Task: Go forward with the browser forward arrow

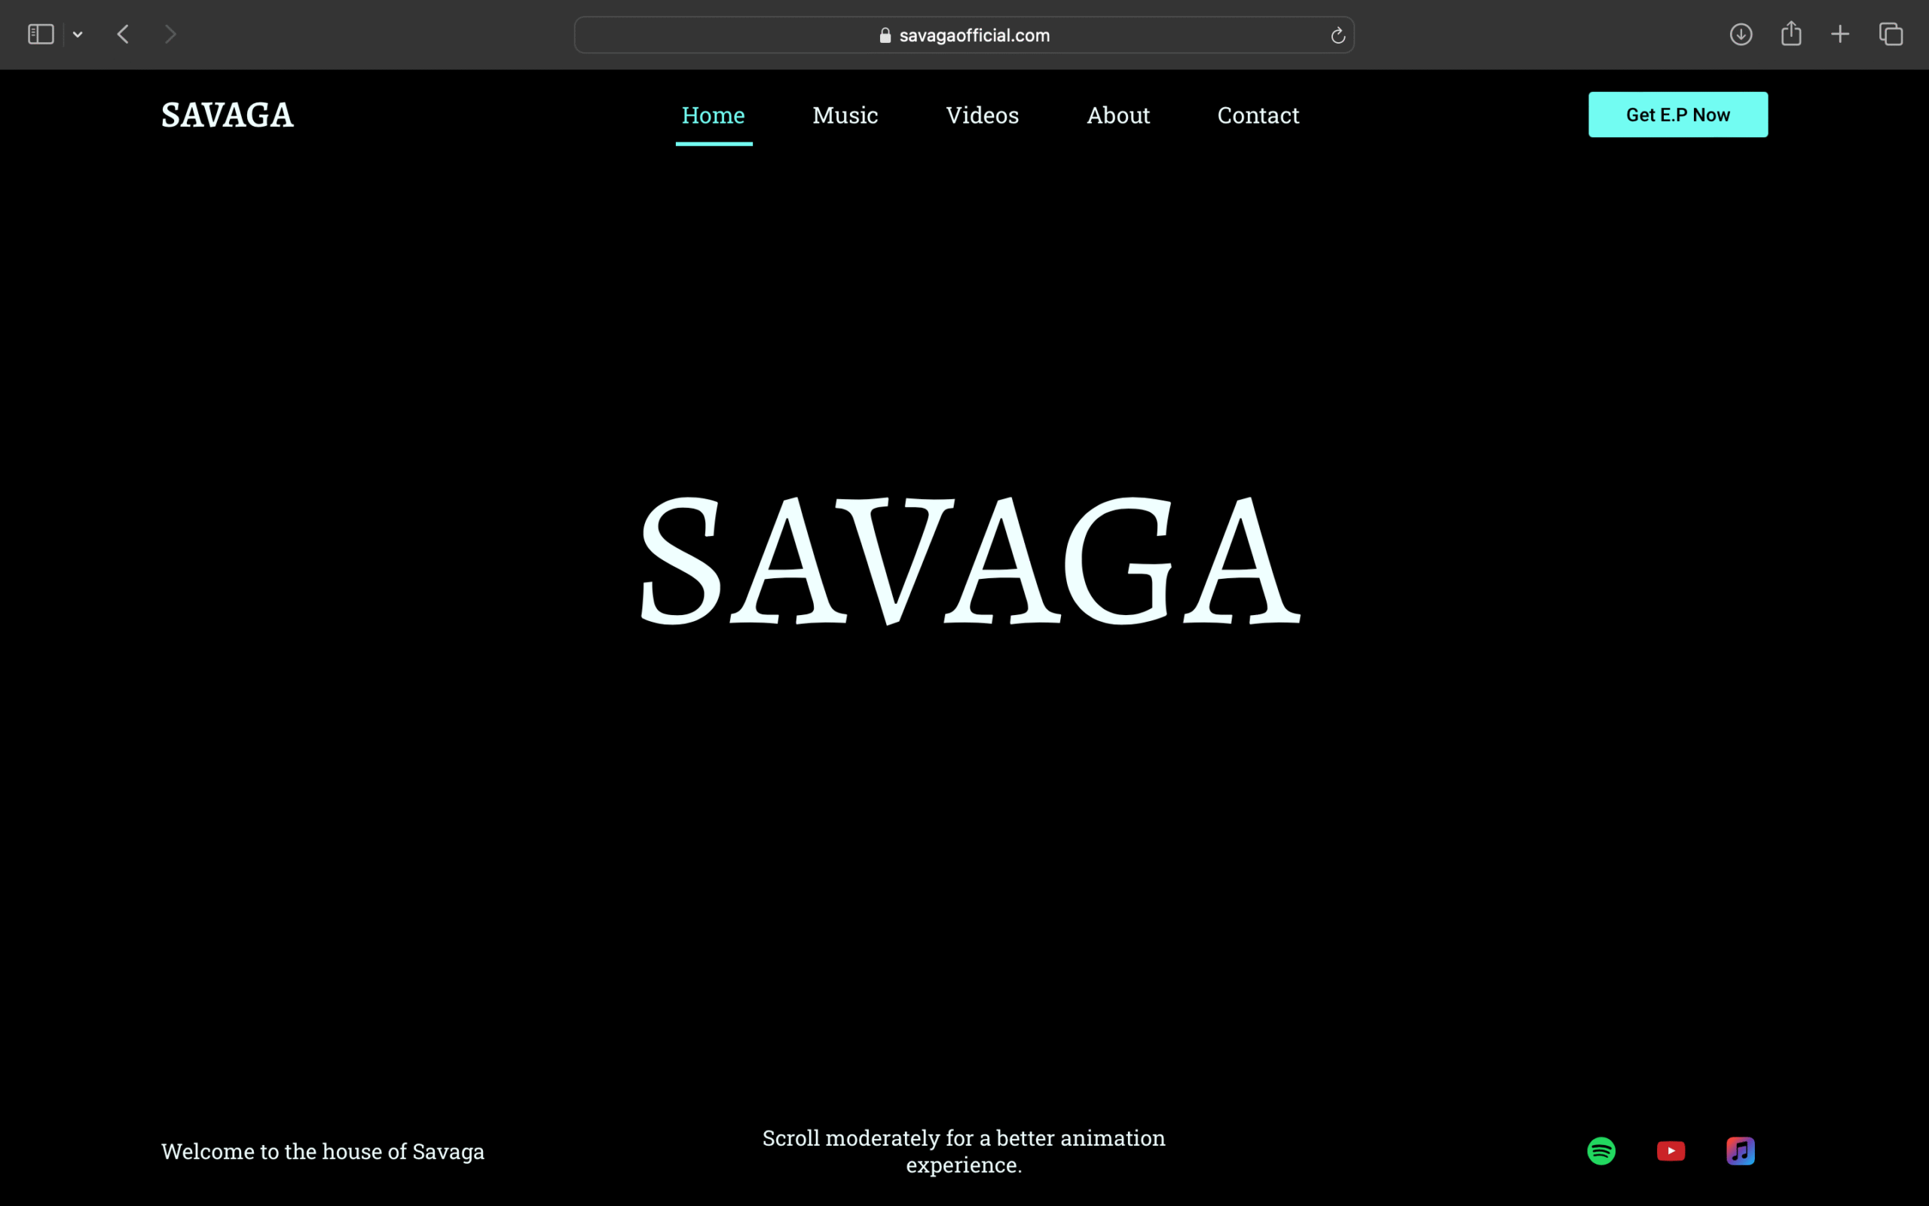Action: tap(170, 35)
